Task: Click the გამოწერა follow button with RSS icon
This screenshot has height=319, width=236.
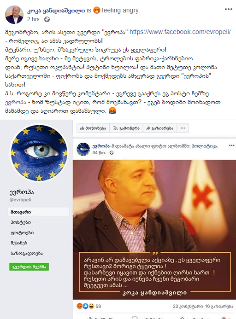Action: click(126, 128)
